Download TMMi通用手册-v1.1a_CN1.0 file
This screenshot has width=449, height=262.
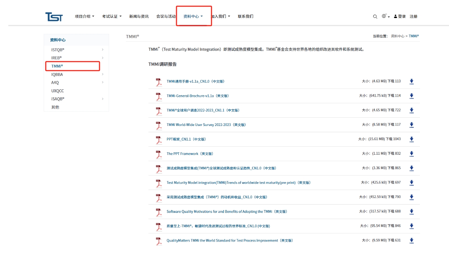click(x=412, y=81)
